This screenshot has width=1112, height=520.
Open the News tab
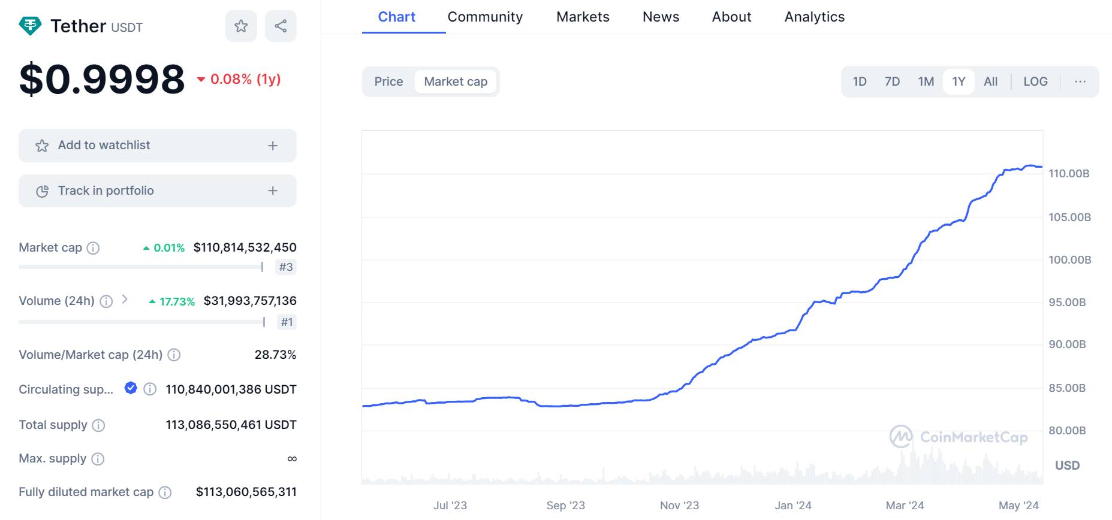(x=661, y=17)
